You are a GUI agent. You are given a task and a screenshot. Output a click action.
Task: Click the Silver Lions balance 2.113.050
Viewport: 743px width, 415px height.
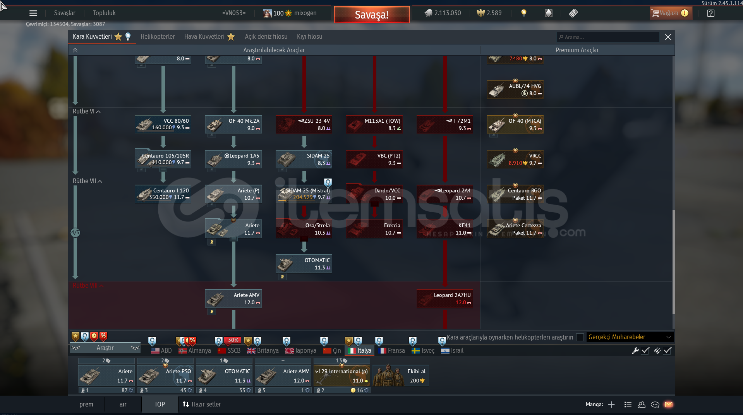point(443,13)
